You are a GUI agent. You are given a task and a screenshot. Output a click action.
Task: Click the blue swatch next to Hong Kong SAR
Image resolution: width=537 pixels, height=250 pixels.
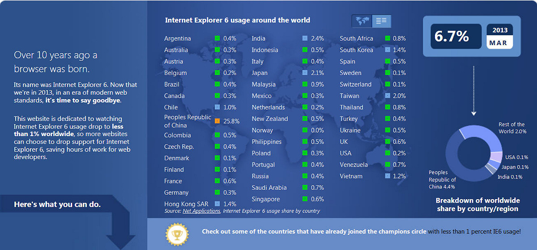click(x=217, y=204)
